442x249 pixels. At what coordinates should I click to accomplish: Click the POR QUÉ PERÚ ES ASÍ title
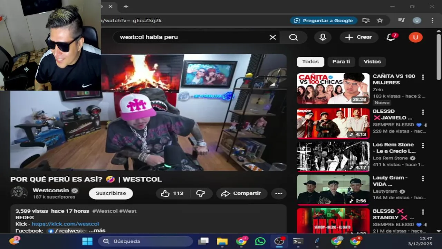click(x=86, y=179)
